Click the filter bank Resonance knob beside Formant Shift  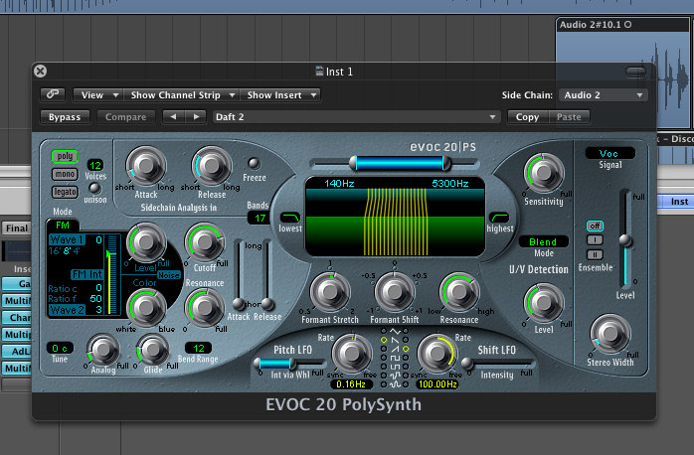click(459, 292)
